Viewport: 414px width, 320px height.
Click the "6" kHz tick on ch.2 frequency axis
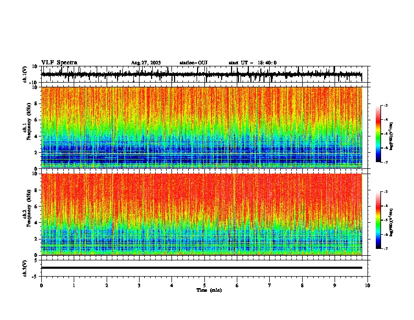(x=36, y=207)
